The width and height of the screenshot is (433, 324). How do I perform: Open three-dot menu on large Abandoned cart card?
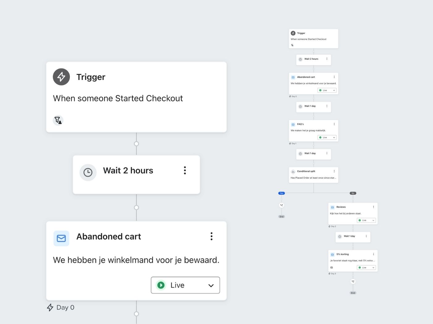pyautogui.click(x=211, y=236)
